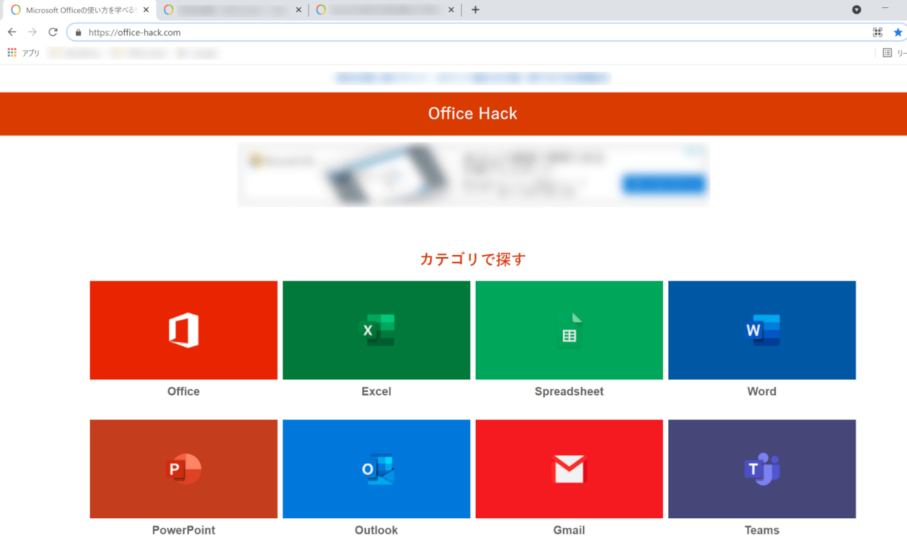907x537 pixels.
Task: Open the tab search dropdown arrow
Action: tap(857, 9)
